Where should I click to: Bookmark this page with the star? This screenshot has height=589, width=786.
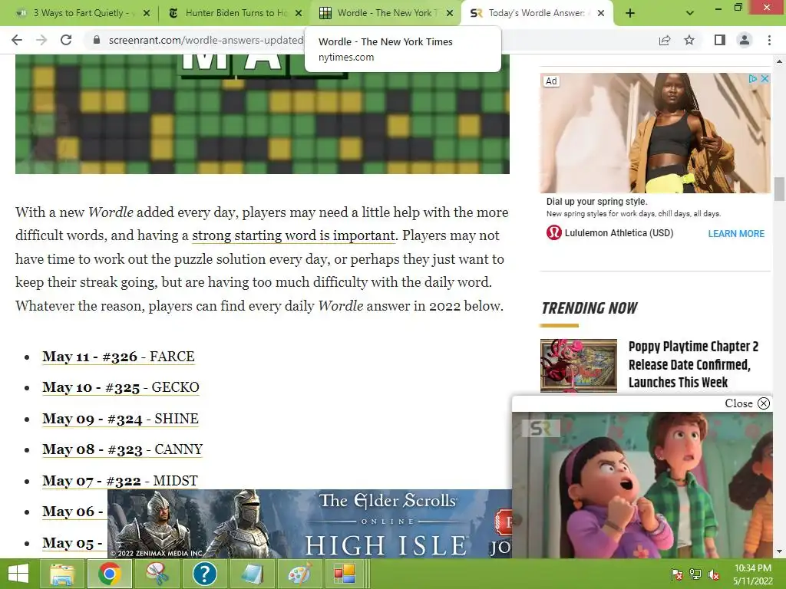coord(689,40)
